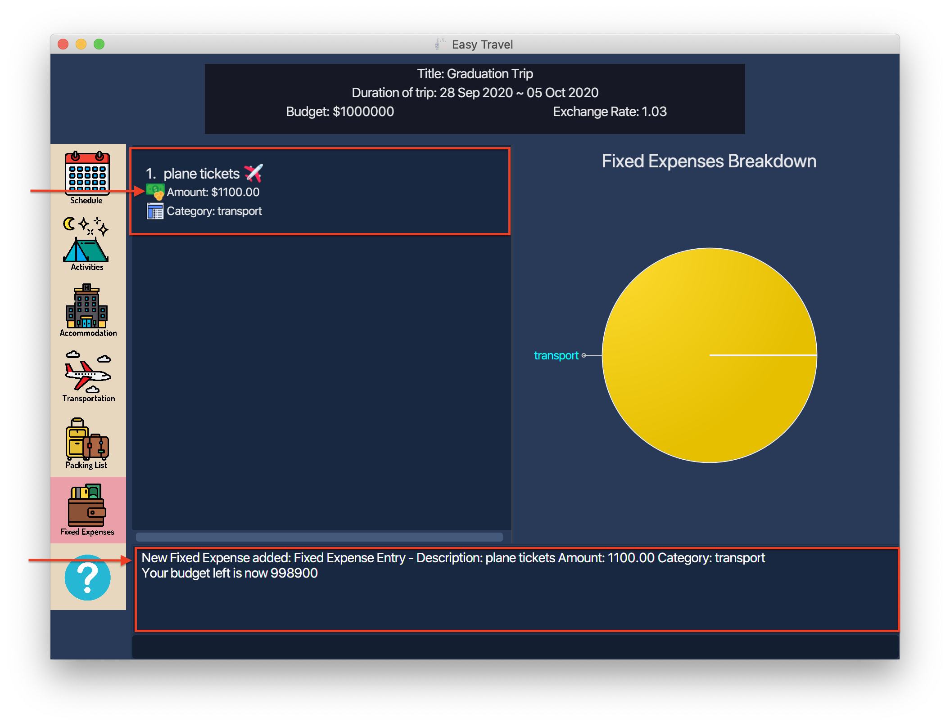Click the transport pie chart label
This screenshot has height=726, width=950.
[x=556, y=355]
